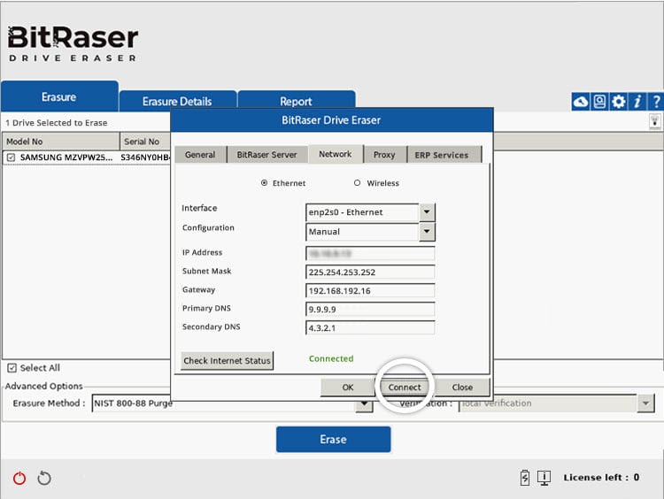Open the Erasure Method dropdown arrow
This screenshot has height=499, width=664.
pos(364,403)
